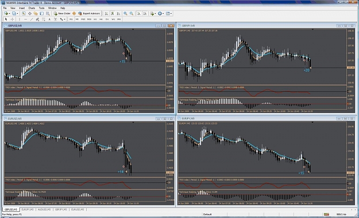Open the Help menu
359x218 pixels.
coord(63,8)
